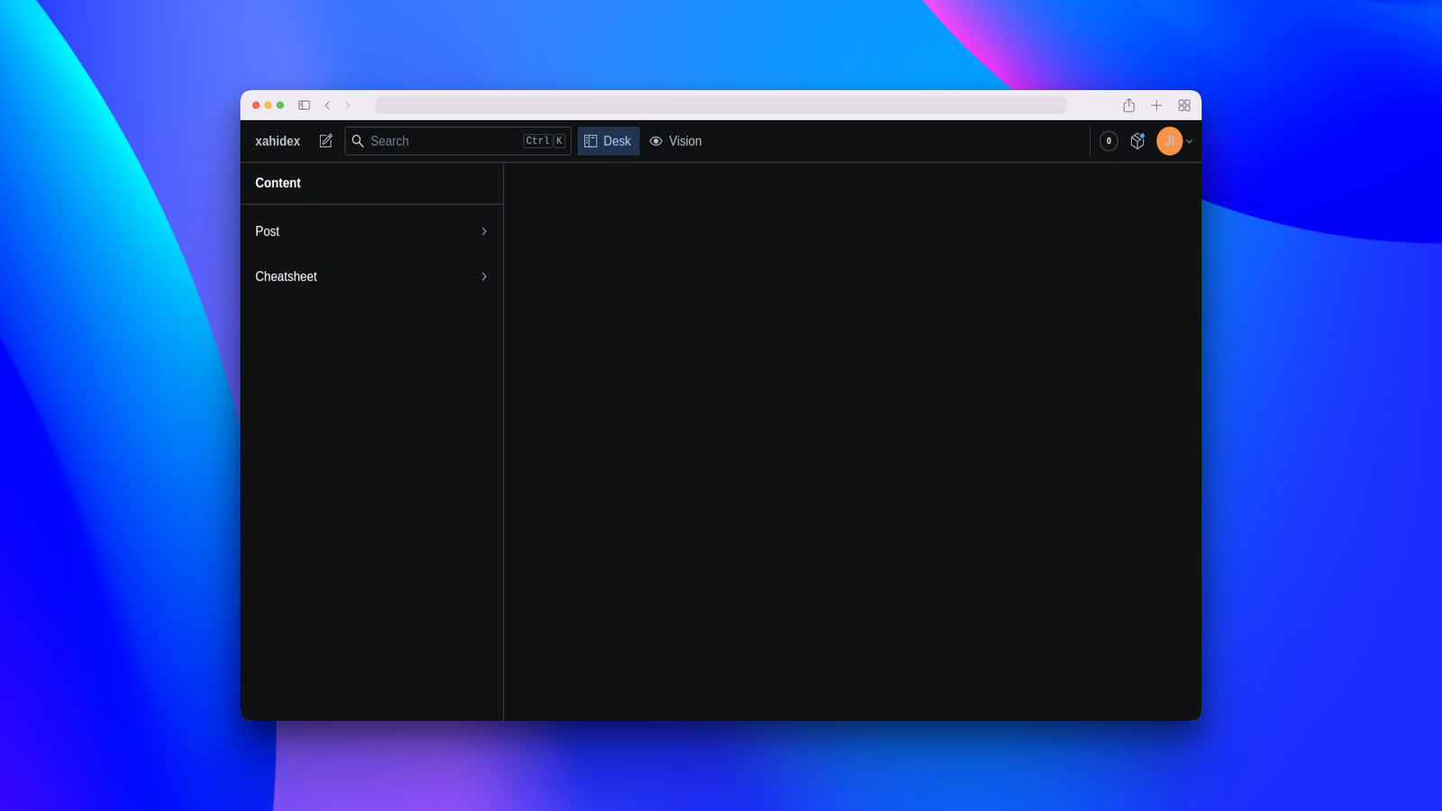Select the Post content type

pos(371,232)
